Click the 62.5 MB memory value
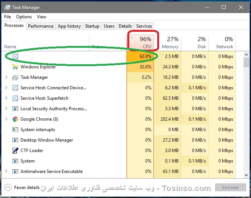251x198 pixels. [171, 98]
